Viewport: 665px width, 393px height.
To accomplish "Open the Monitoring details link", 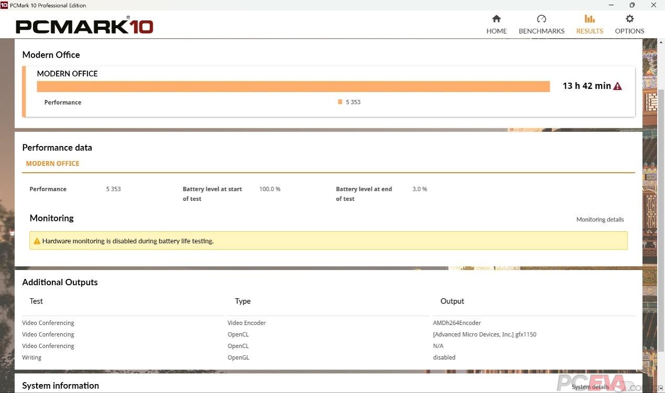I will 599,220.
